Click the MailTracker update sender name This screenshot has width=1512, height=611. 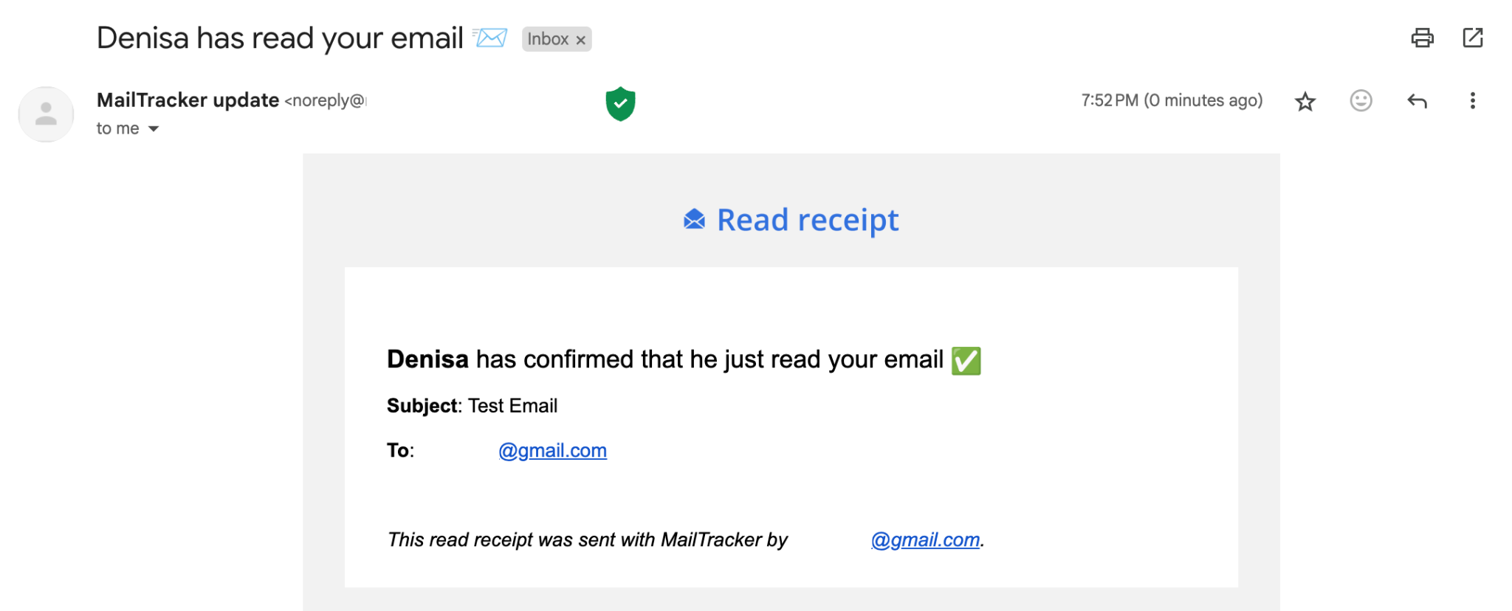[x=187, y=100]
